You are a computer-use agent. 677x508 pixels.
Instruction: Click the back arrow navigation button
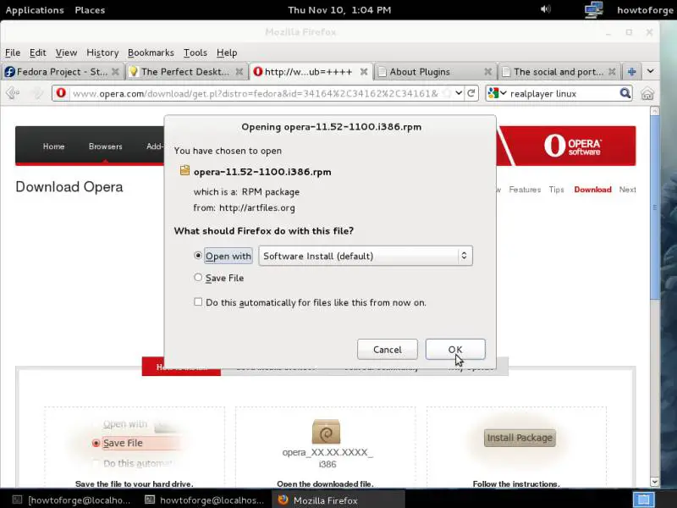click(13, 93)
